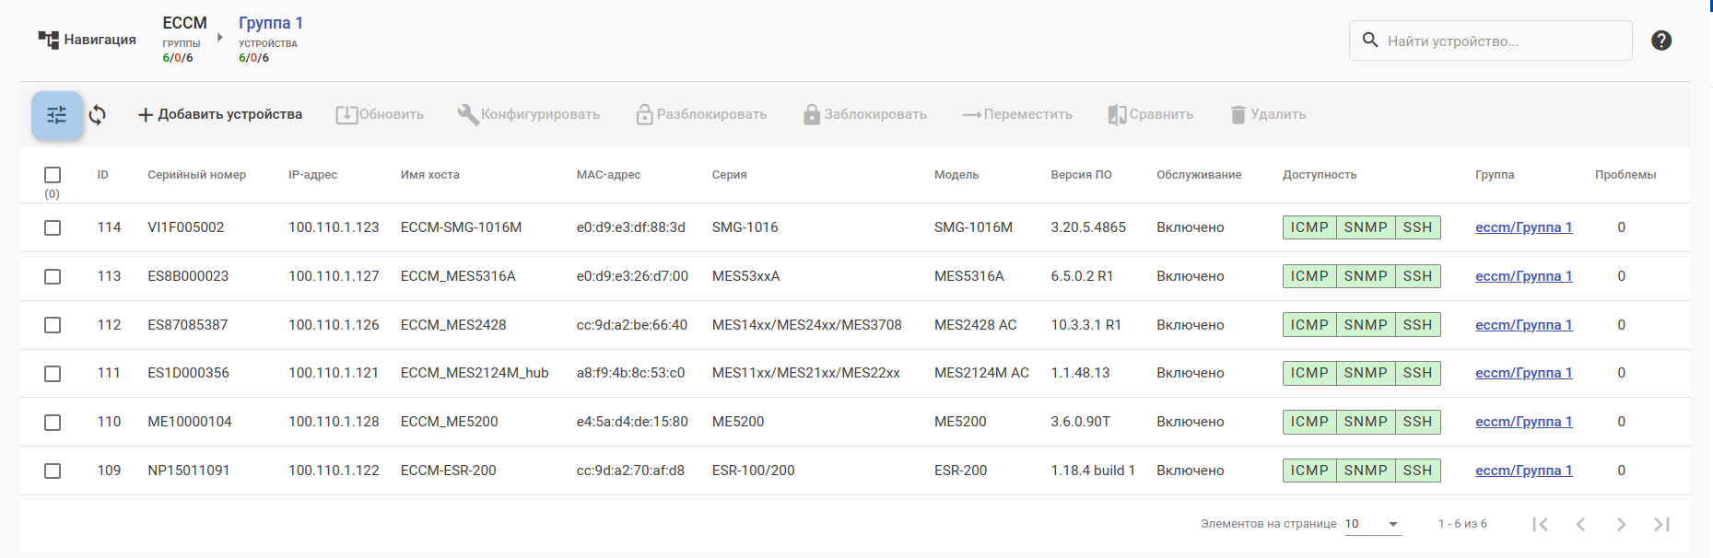The height and width of the screenshot is (558, 1713).
Task: Sort by the Серийный номер column header
Action: tap(196, 175)
